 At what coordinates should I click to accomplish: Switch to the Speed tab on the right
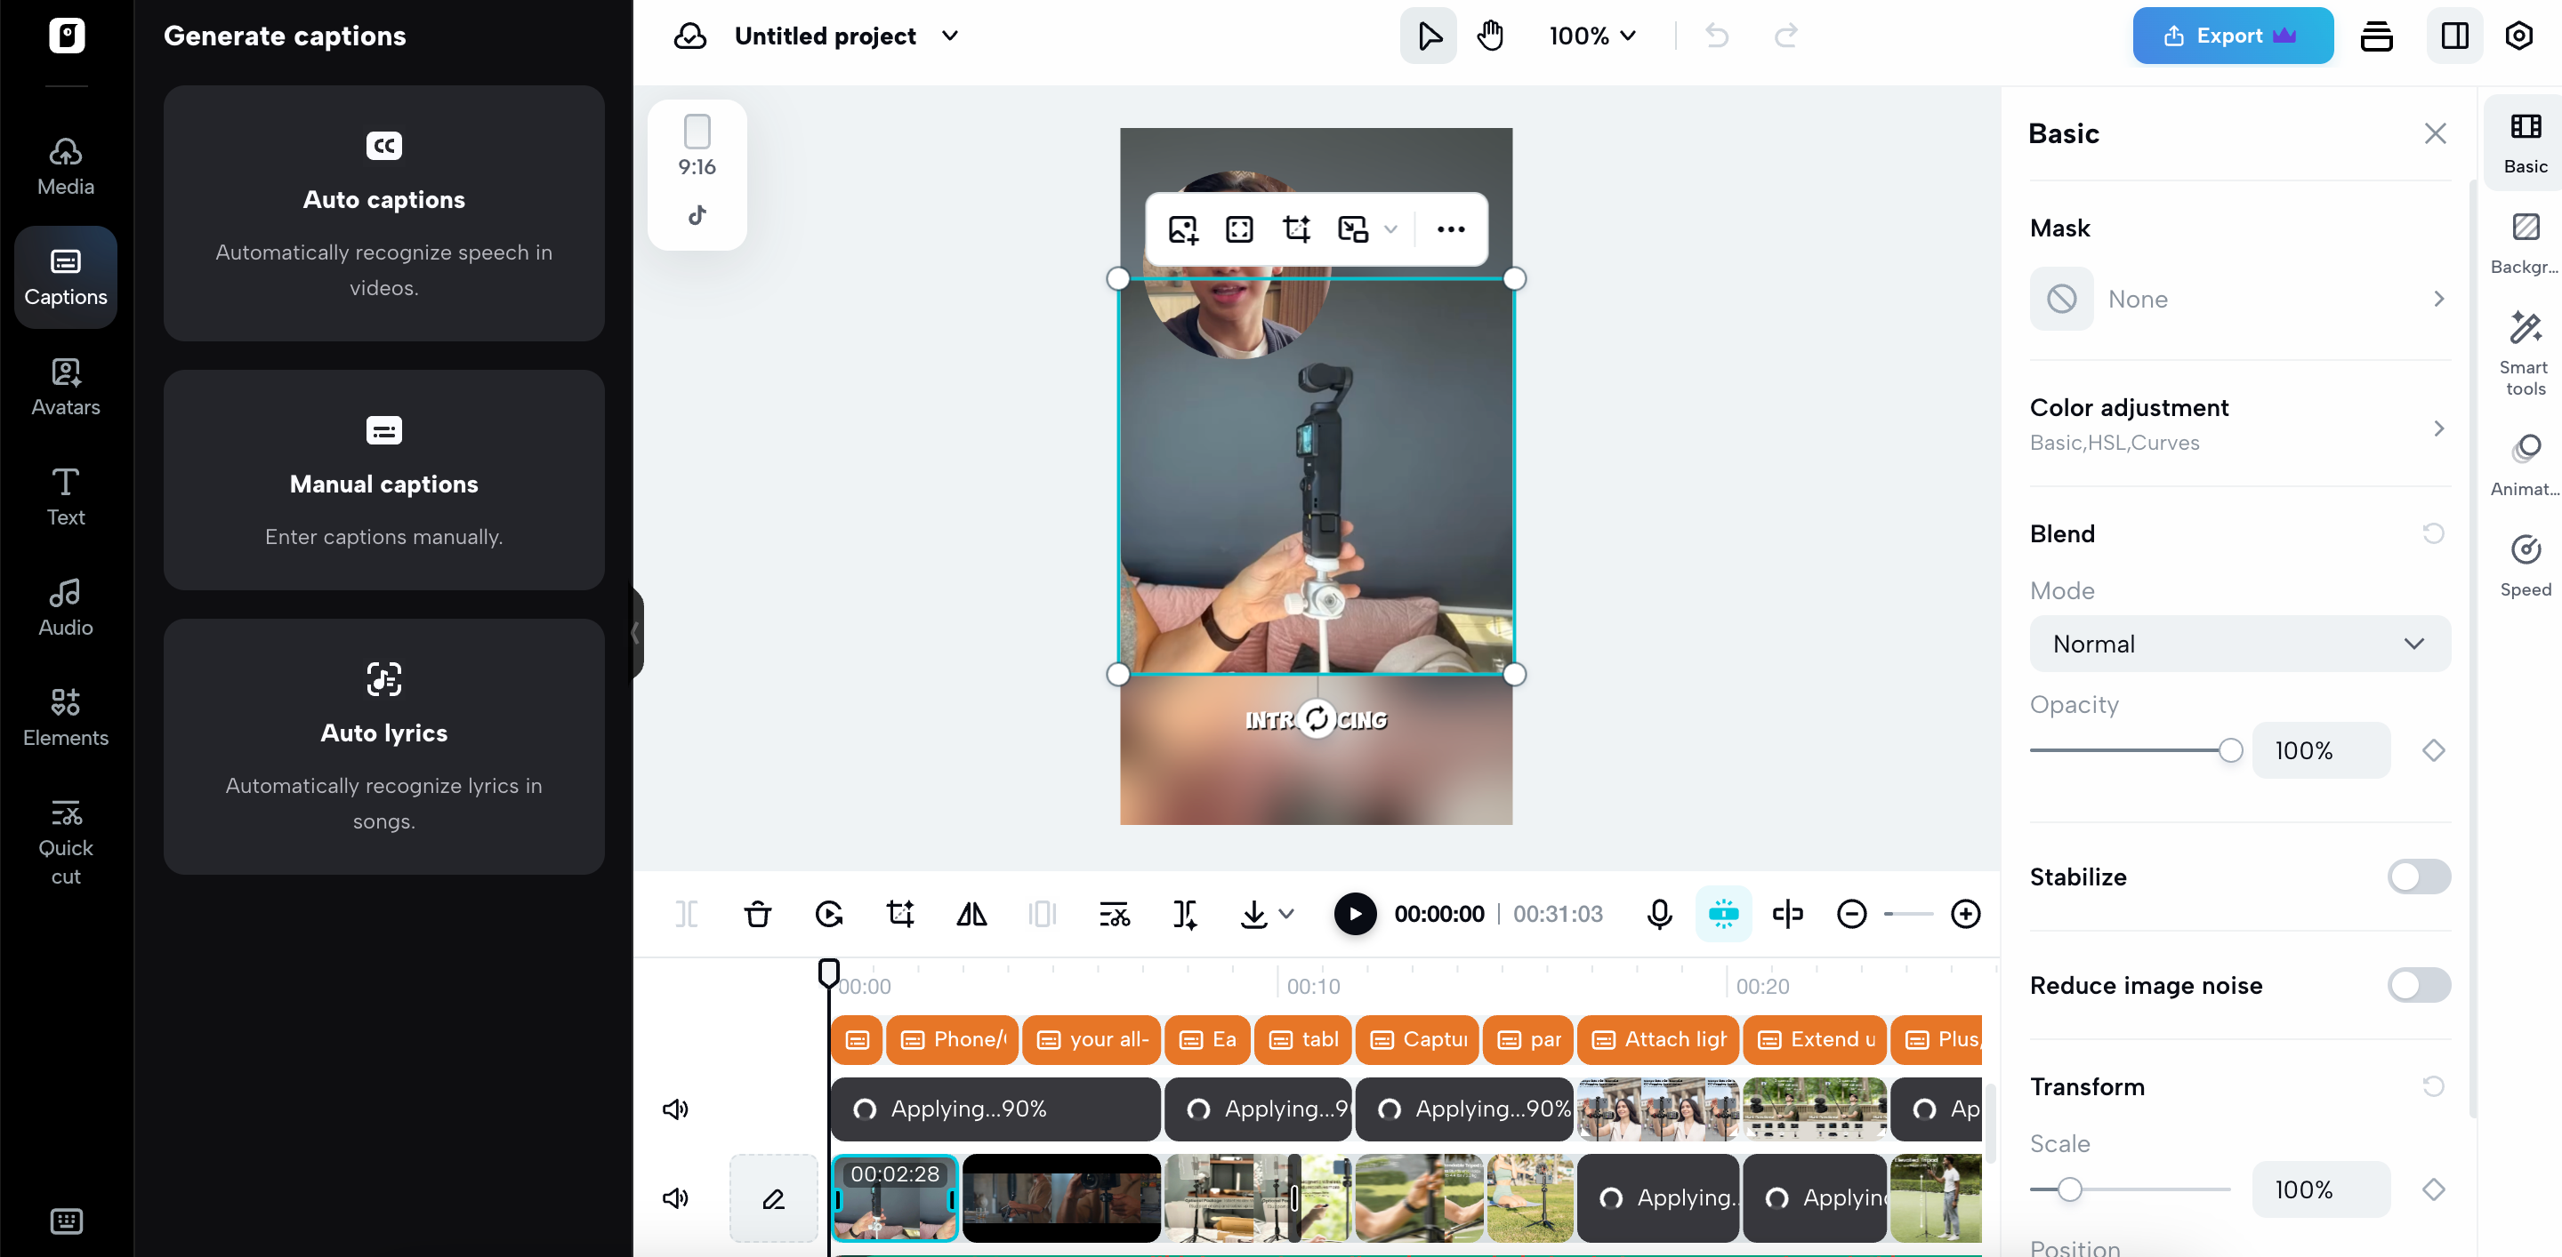click(2526, 564)
